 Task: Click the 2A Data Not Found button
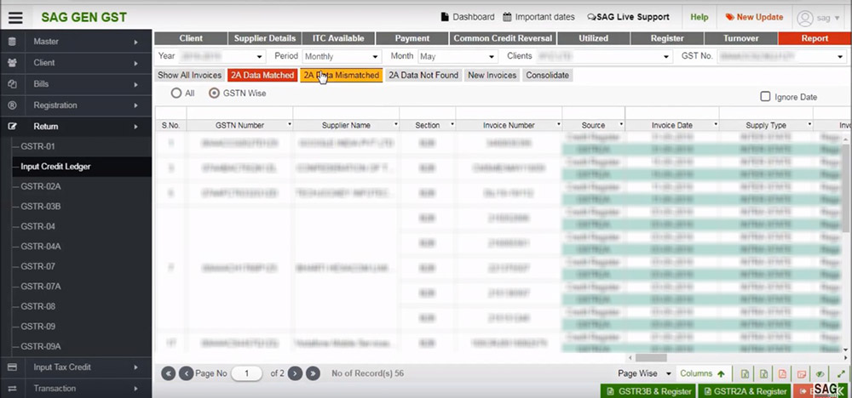423,75
